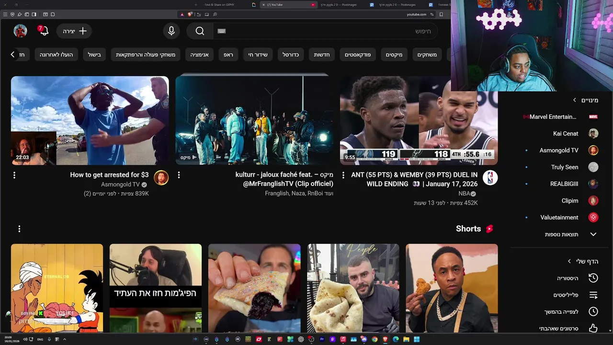The width and height of the screenshot is (613, 345).
Task: Open the fried chicken Short thumbnail
Action: tap(452, 288)
